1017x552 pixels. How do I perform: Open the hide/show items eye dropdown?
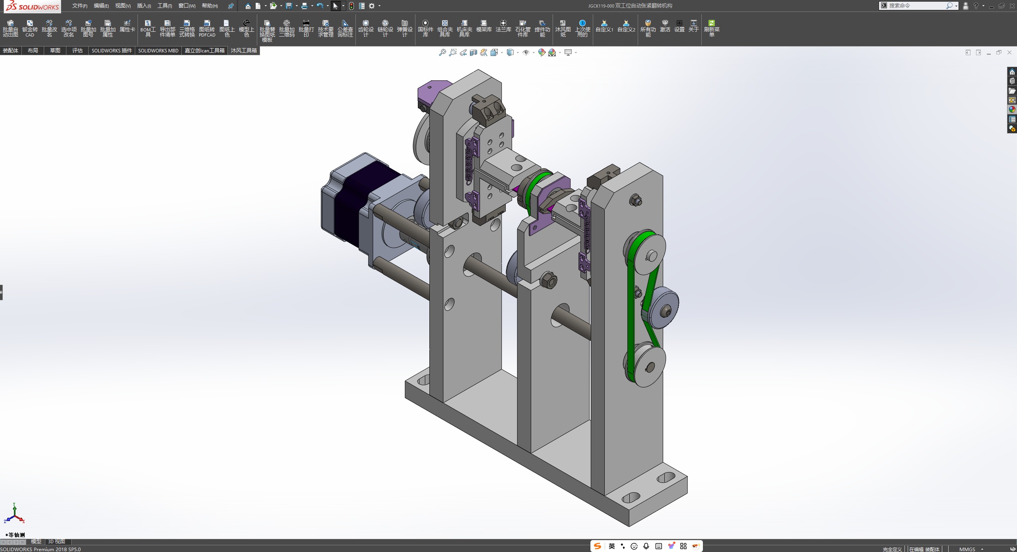pos(526,52)
